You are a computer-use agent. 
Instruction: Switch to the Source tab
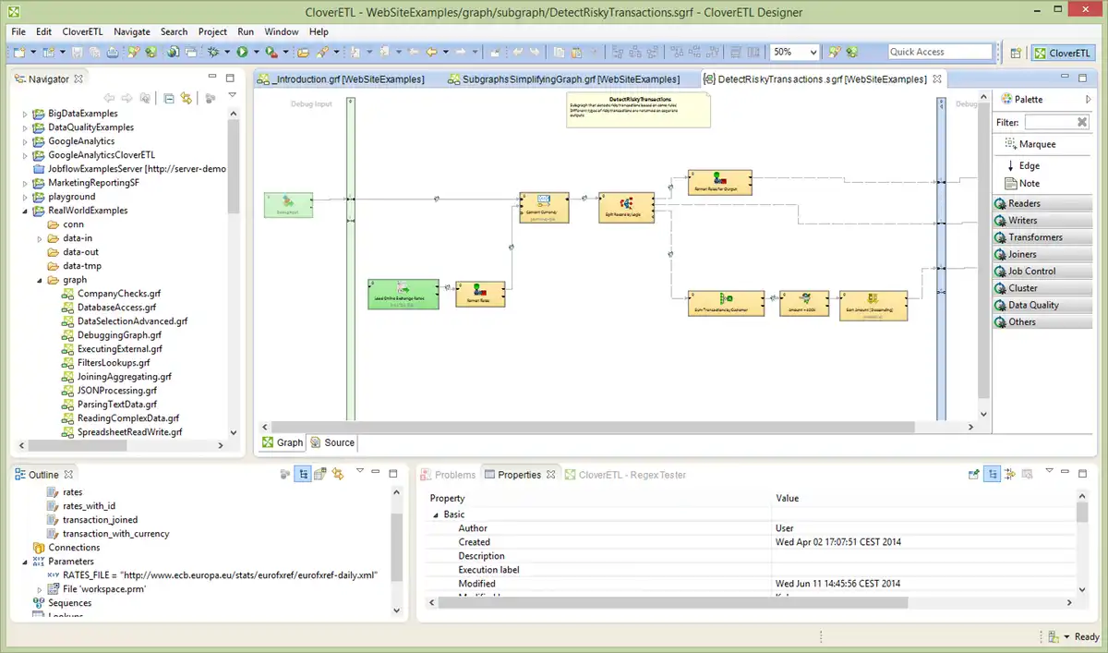[331, 442]
